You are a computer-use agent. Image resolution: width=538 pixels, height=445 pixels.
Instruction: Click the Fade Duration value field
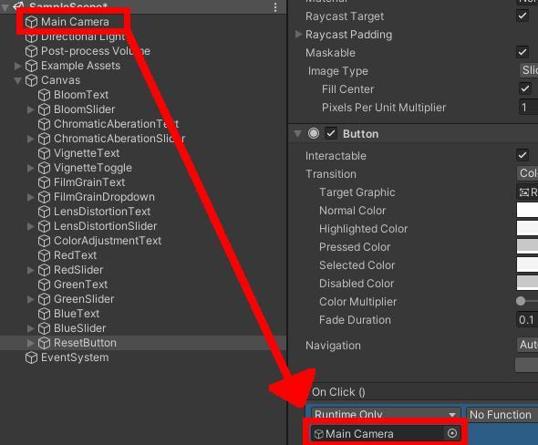pyautogui.click(x=527, y=320)
